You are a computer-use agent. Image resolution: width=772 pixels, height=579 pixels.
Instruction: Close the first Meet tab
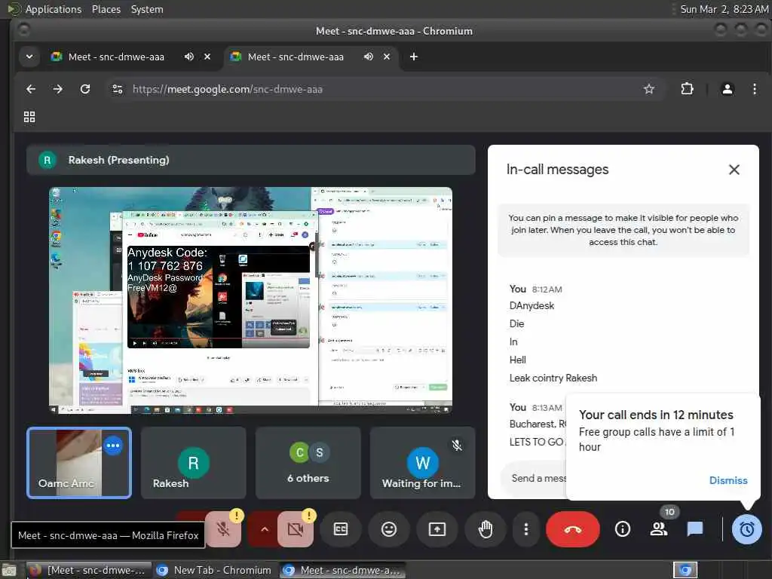207,57
